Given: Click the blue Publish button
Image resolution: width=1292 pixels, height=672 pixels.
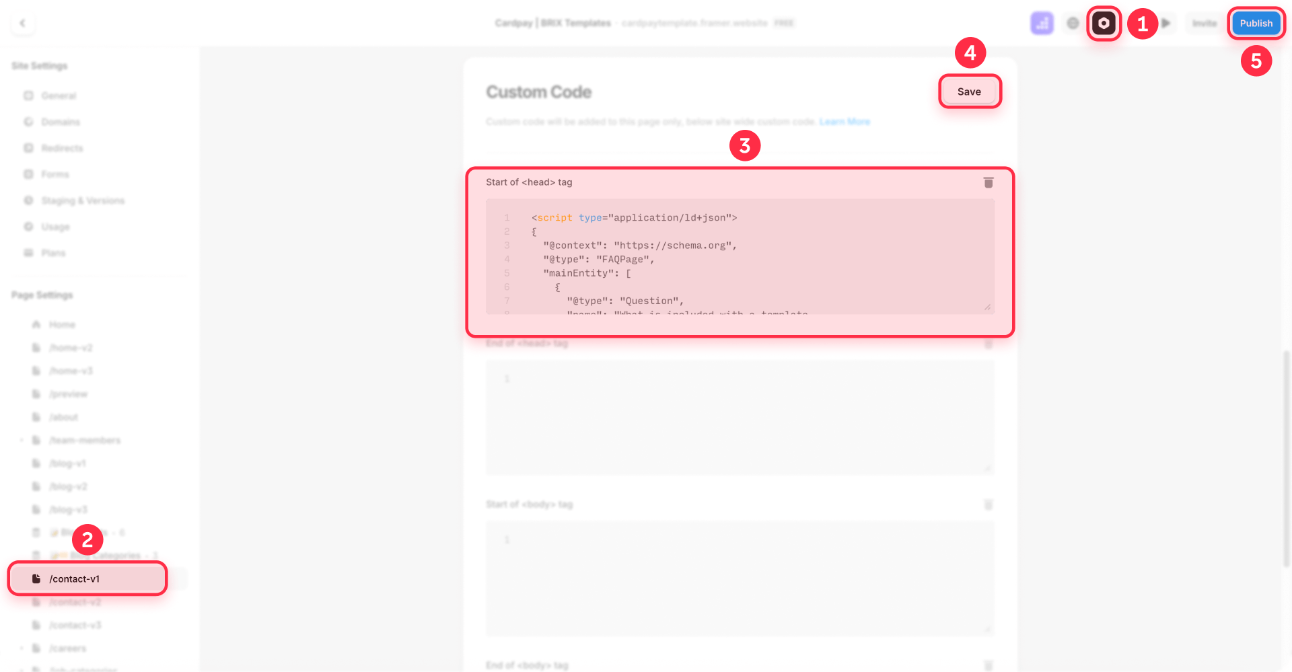Looking at the screenshot, I should click(x=1256, y=24).
